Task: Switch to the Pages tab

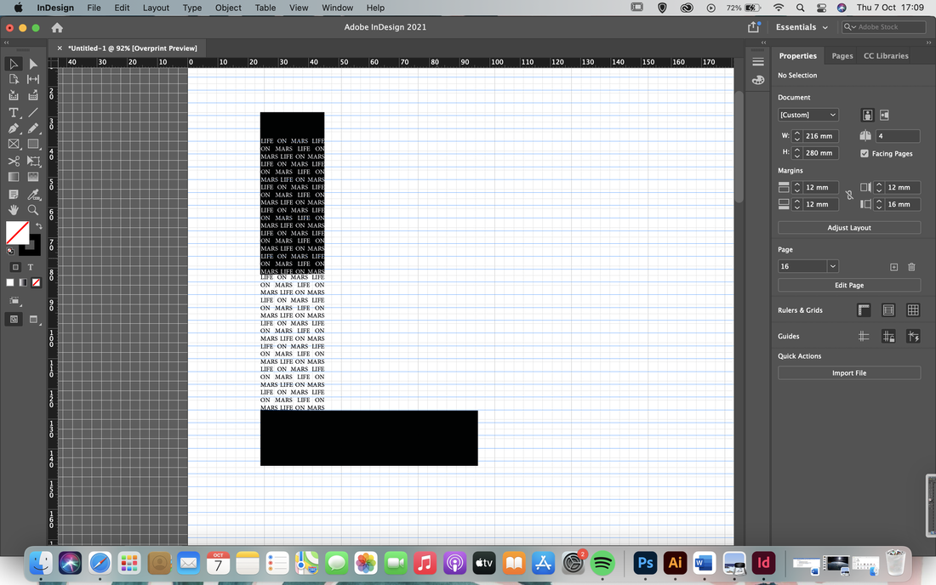Action: (842, 55)
